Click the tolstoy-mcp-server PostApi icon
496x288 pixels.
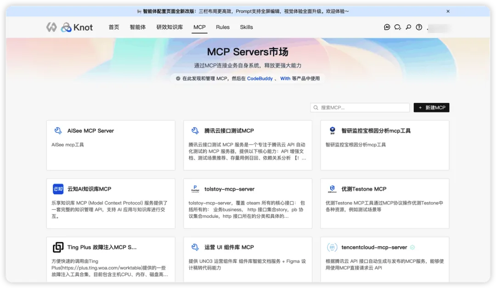[195, 189]
